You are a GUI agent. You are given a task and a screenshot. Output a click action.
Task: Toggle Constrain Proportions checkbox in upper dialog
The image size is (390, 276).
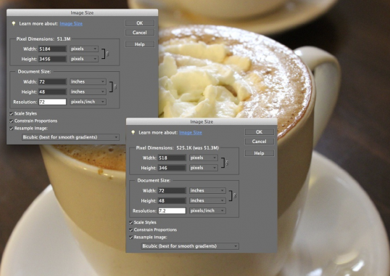coord(12,121)
